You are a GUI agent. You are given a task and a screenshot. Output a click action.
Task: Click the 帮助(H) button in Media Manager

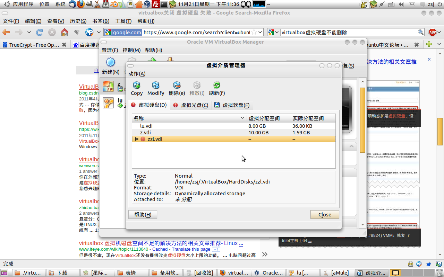(143, 214)
